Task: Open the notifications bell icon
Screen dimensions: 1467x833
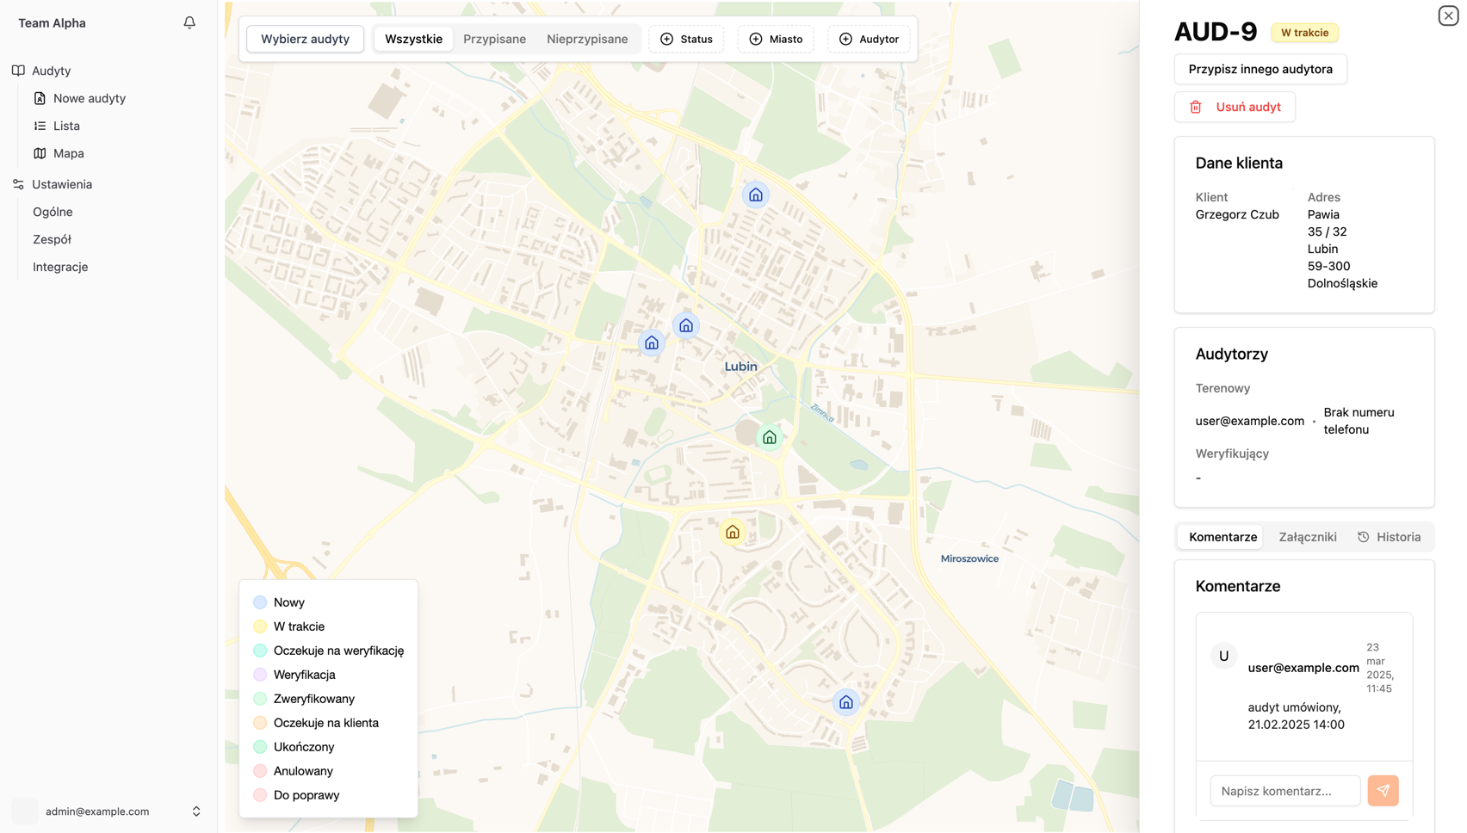Action: 189,22
